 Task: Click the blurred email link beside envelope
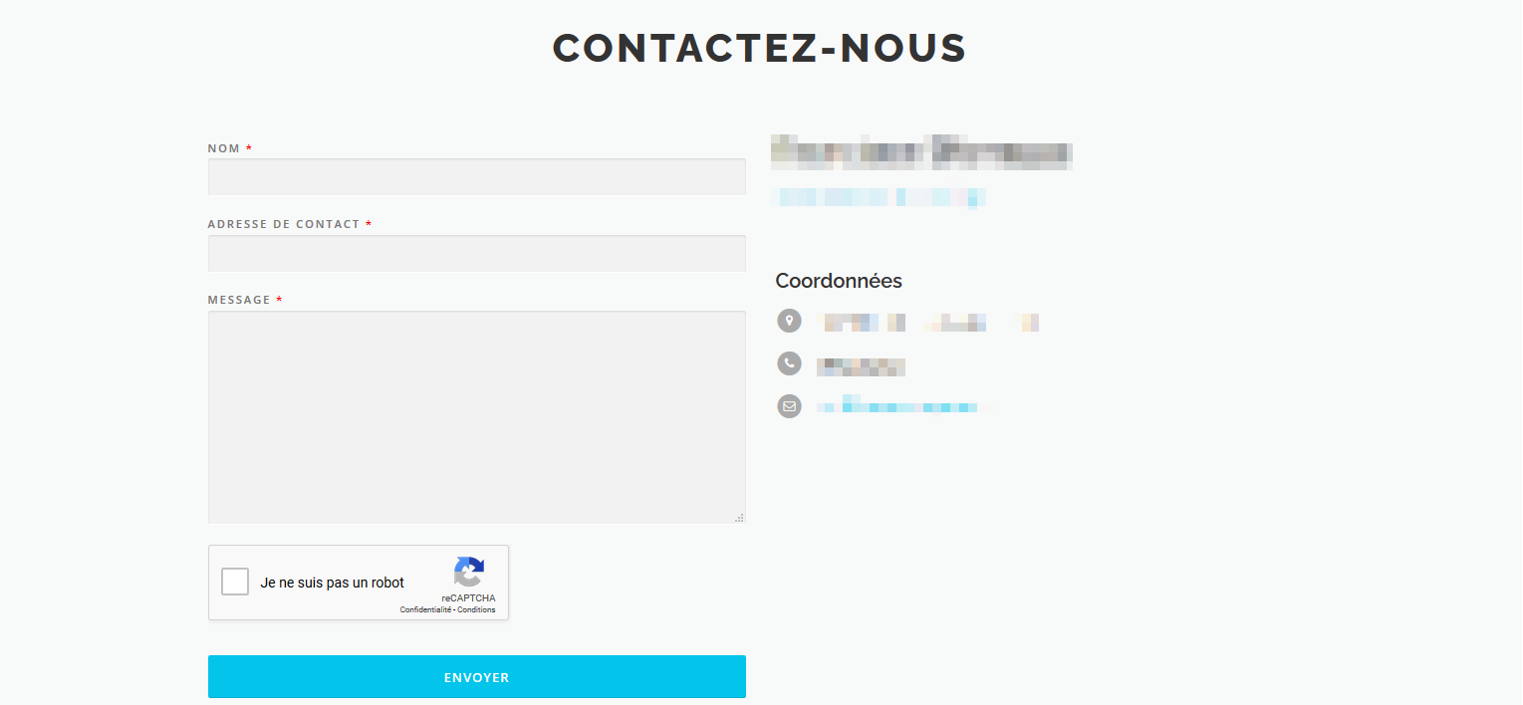(x=896, y=406)
